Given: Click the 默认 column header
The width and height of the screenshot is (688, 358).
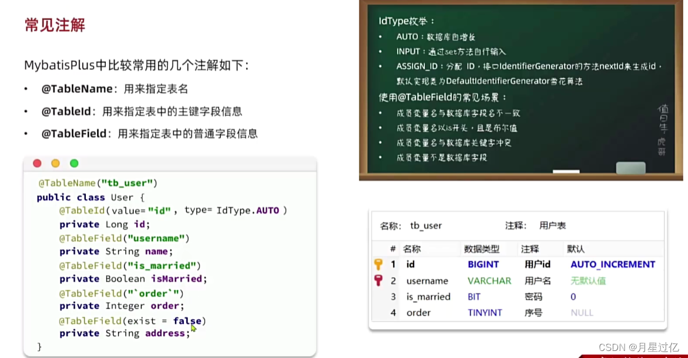Looking at the screenshot, I should [576, 249].
